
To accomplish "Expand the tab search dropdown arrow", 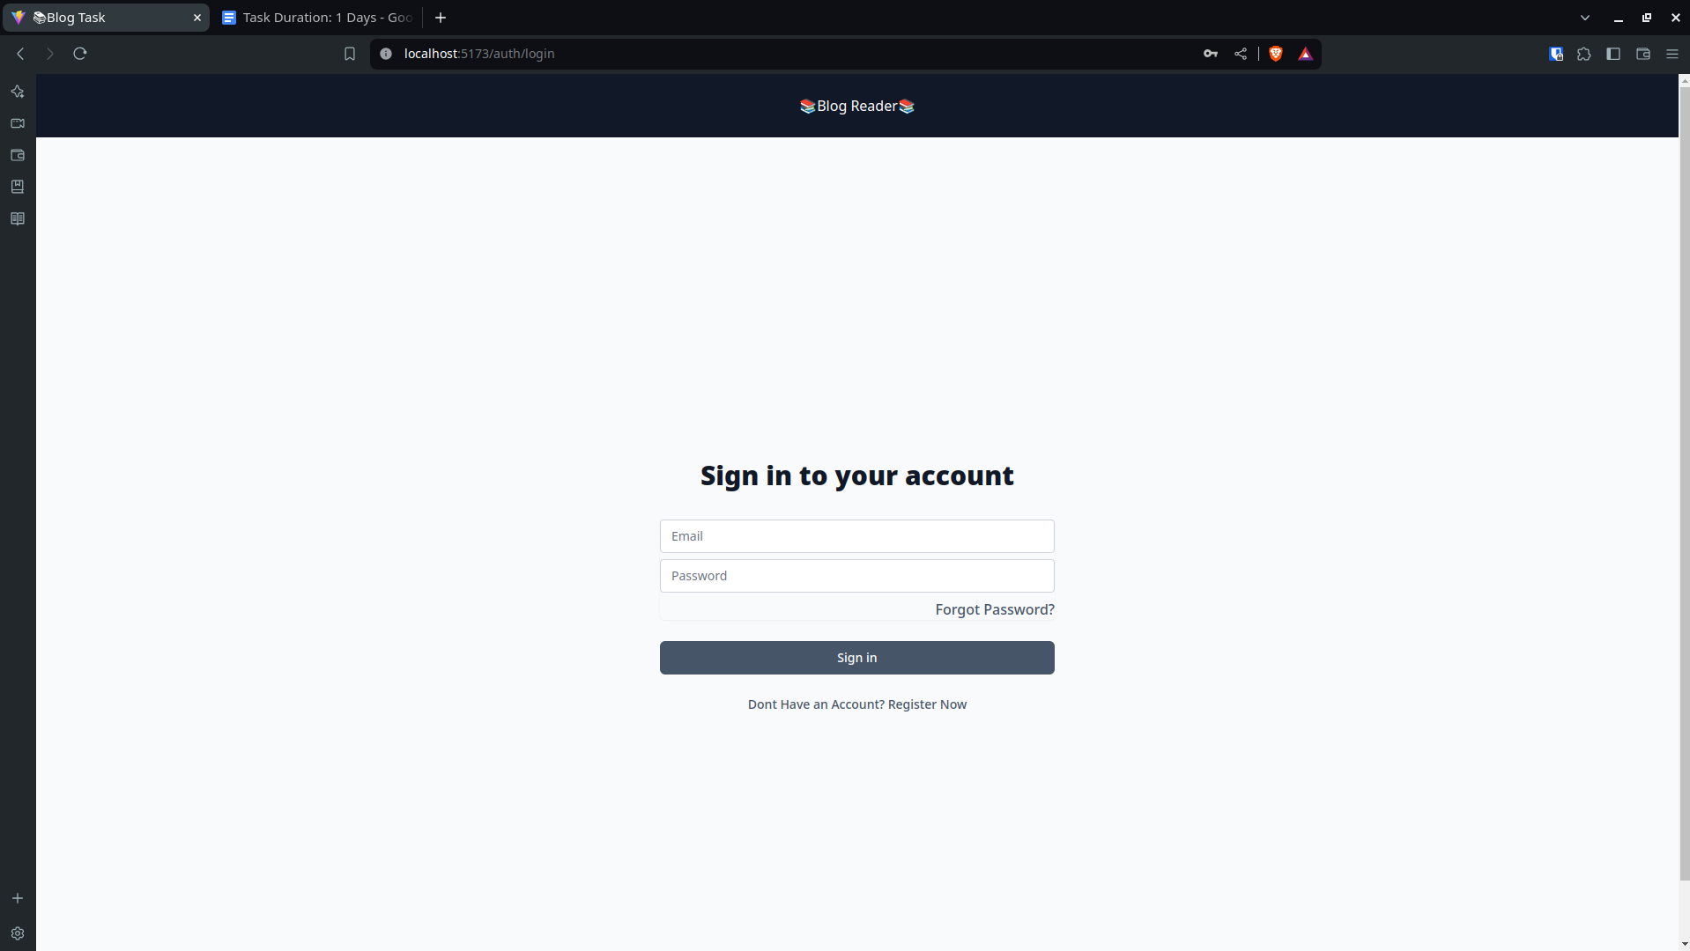I will point(1584,18).
